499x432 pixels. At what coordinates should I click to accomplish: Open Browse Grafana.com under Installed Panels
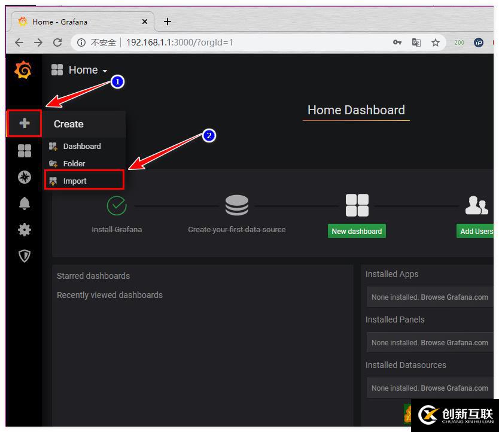[454, 342]
